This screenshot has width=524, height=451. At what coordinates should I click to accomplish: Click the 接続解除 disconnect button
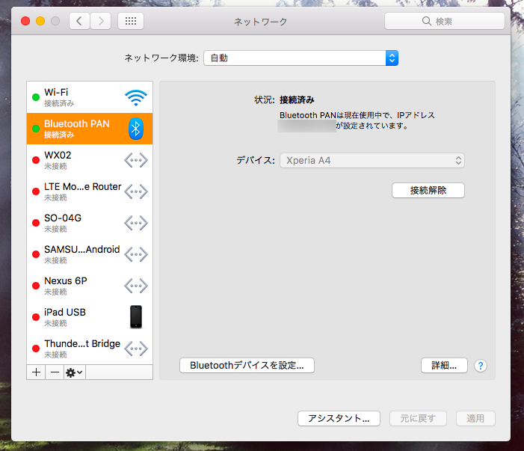tap(428, 190)
